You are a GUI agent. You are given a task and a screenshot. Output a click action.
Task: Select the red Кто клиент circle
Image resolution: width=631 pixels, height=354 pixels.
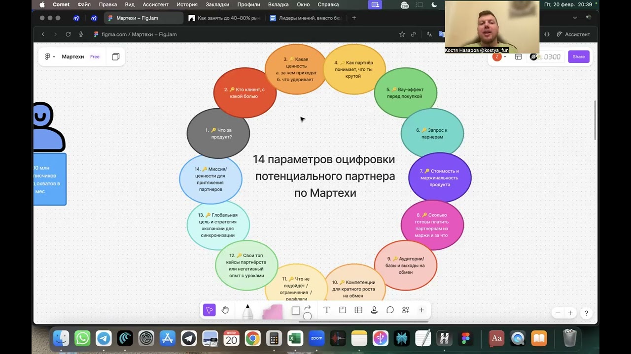coord(245,93)
